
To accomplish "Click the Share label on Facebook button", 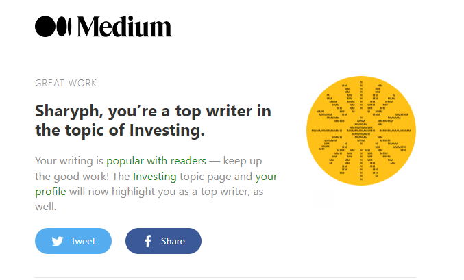I will point(173,241).
